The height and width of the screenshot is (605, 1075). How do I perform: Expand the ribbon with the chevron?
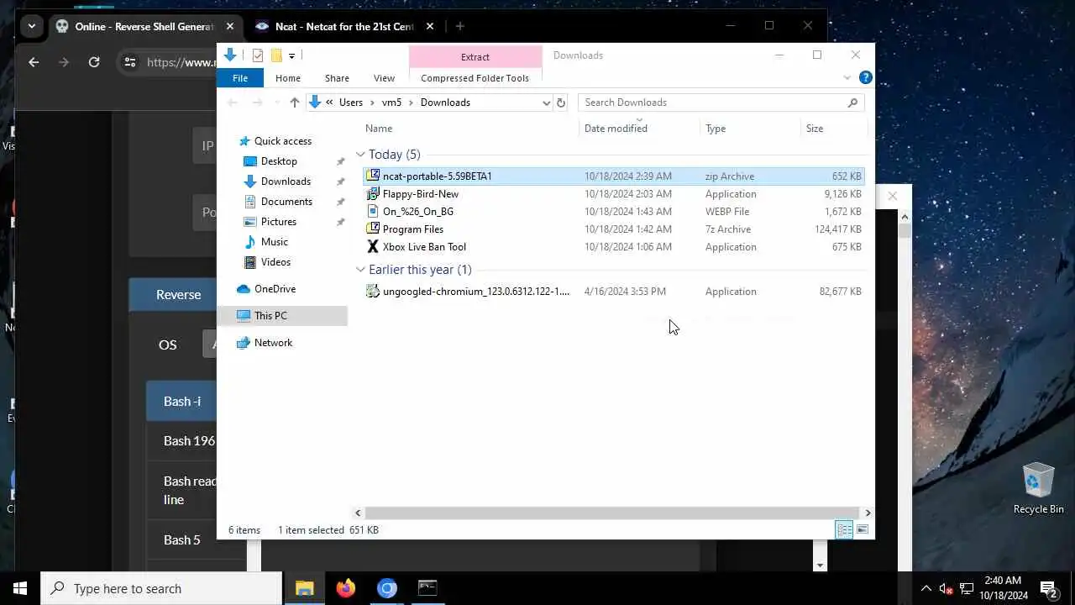pyautogui.click(x=847, y=78)
